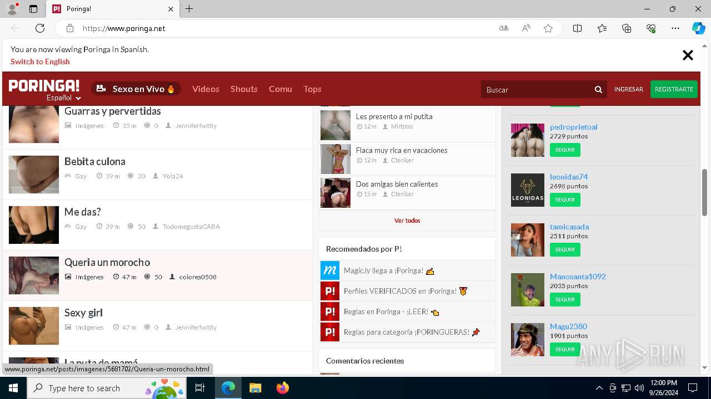Click the green REGISTRARTE button

674,89
